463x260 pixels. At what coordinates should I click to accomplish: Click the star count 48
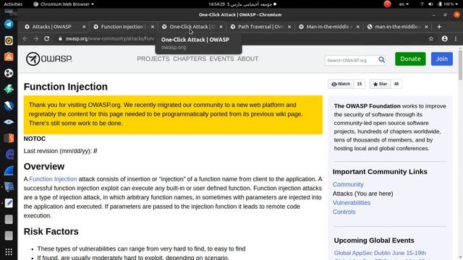(396, 84)
